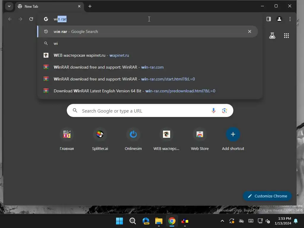The image size is (304, 228).
Task: Open the WEB мастерс... shortcut
Action: coord(166,139)
